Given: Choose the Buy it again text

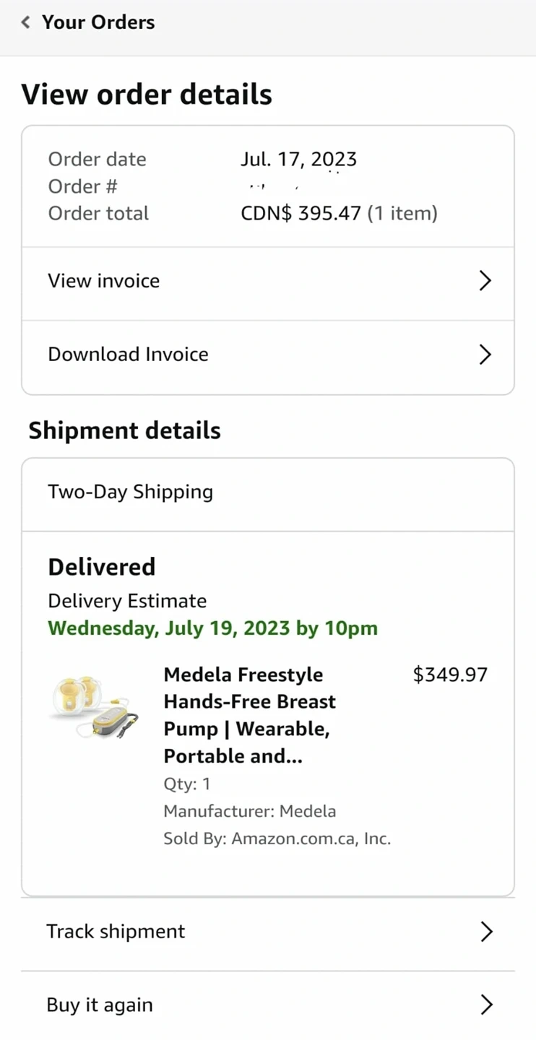Looking at the screenshot, I should point(100,1005).
